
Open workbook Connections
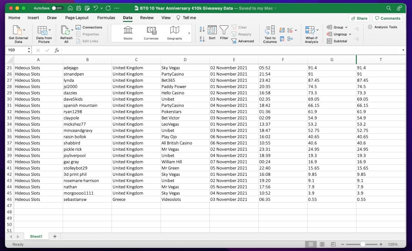(89, 27)
